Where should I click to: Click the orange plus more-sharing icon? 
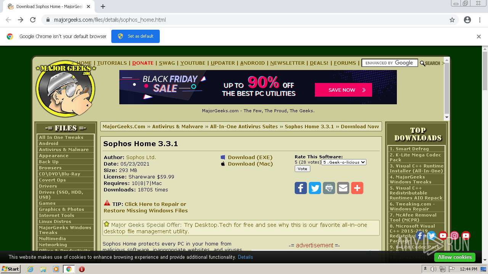[x=357, y=188]
